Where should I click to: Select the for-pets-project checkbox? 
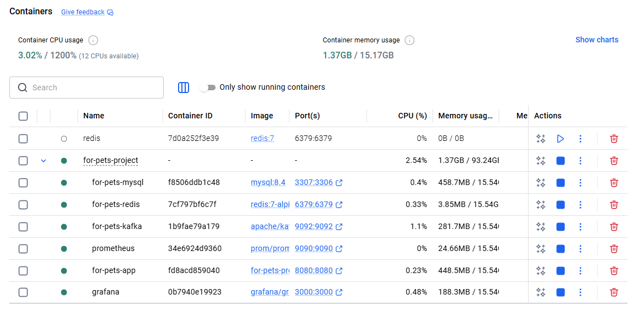point(23,161)
